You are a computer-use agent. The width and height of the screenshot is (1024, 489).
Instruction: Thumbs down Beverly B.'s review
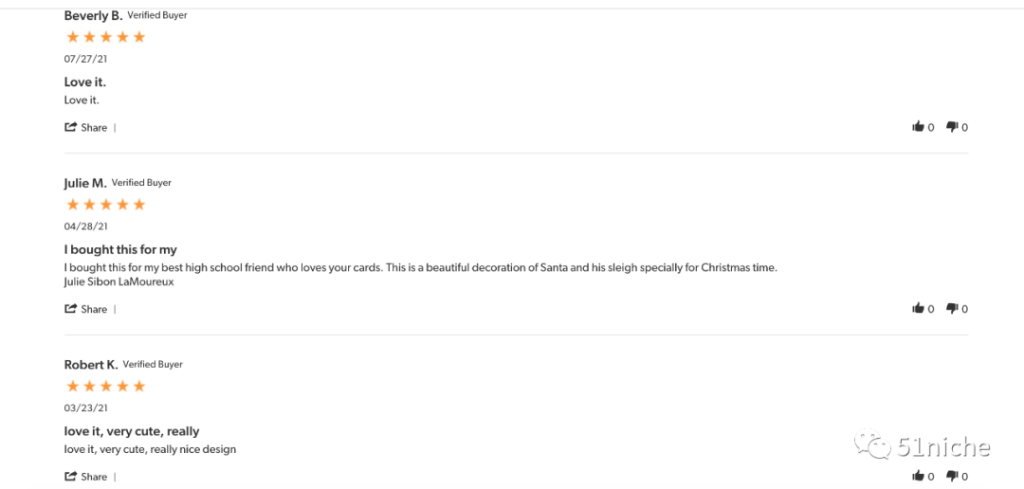(952, 127)
